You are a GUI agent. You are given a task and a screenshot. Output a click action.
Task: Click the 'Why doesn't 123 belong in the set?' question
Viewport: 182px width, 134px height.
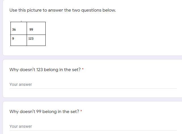(x=45, y=70)
